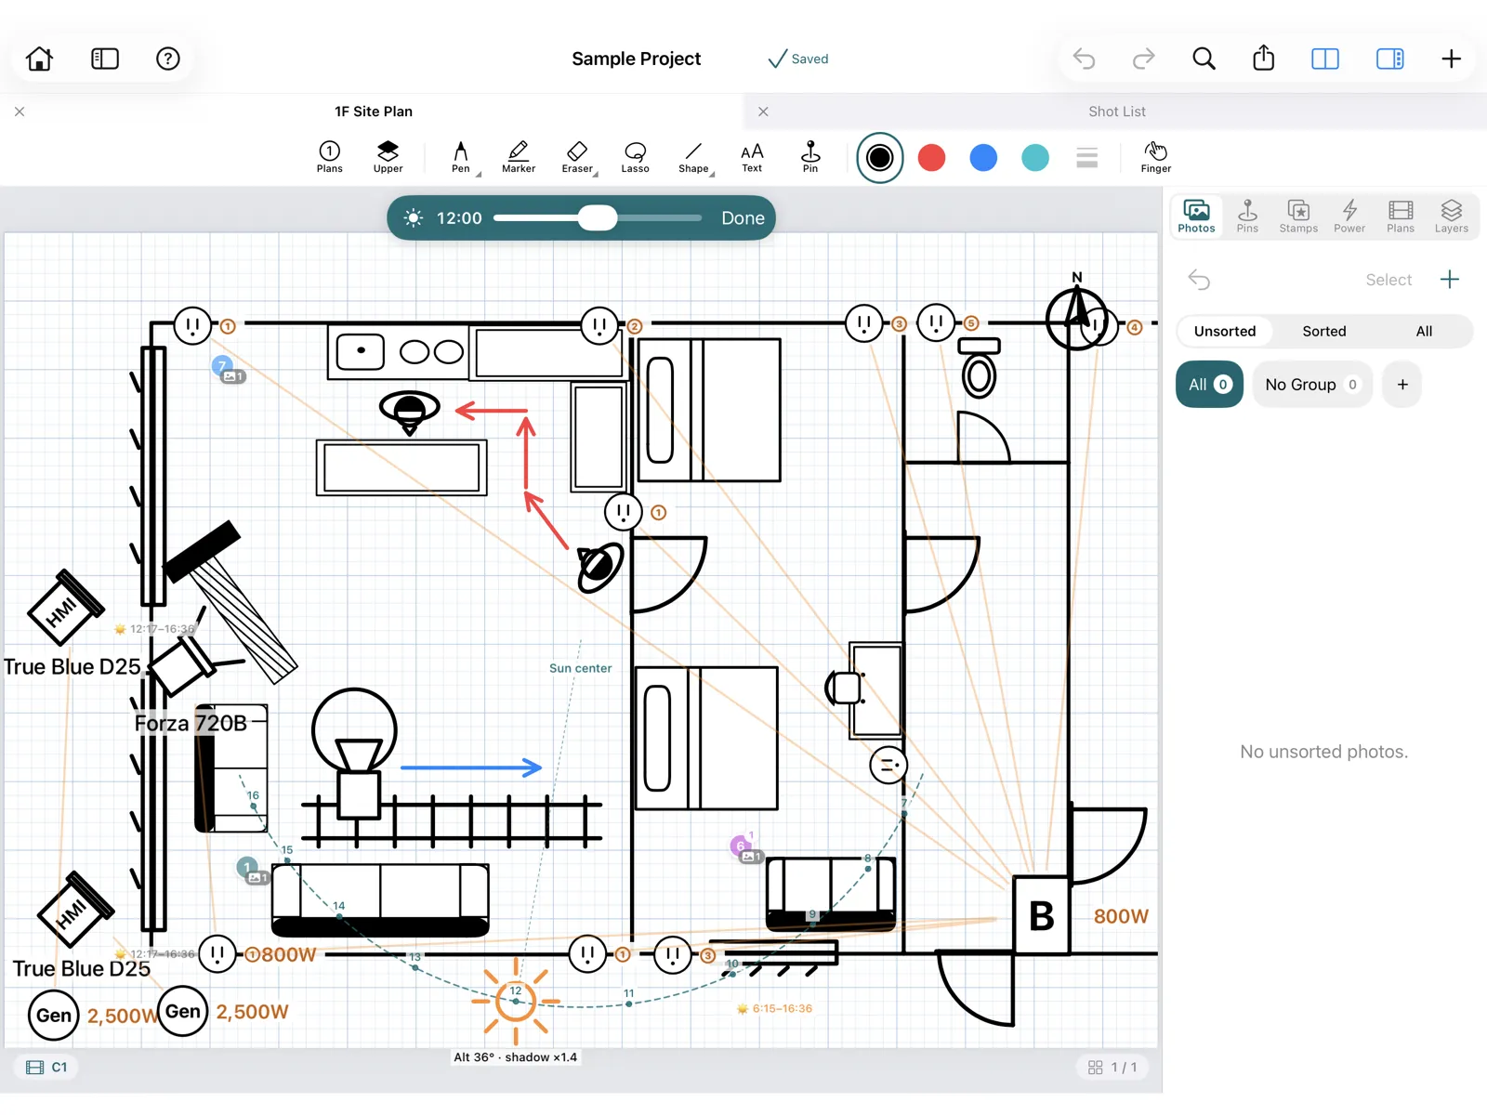This screenshot has height=1115, width=1487.
Task: Select the Upper layer tool
Action: pos(388,156)
